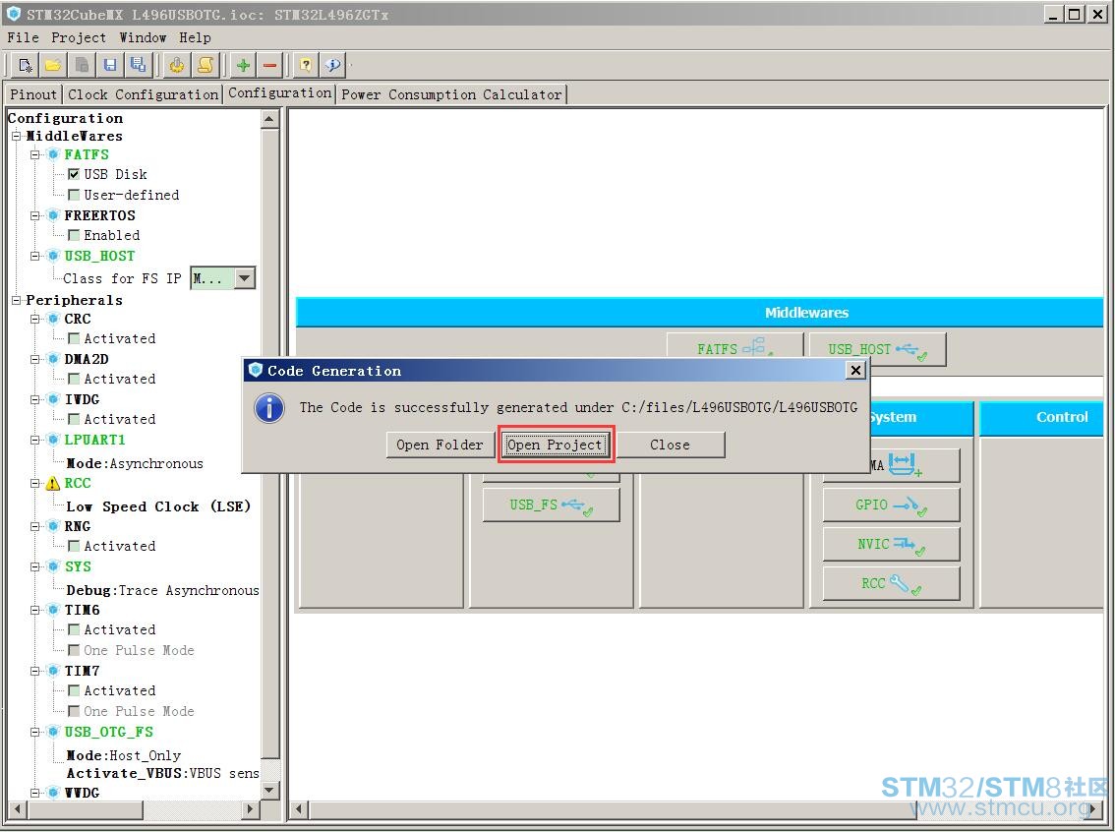Screen dimensions: 1115x832
Task: Select the Mode:Host_Only tree entry
Action: 124,755
